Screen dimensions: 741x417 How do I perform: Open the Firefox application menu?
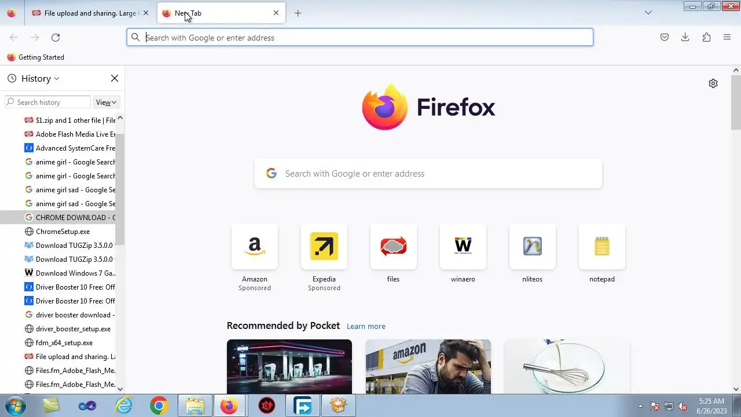pos(727,38)
